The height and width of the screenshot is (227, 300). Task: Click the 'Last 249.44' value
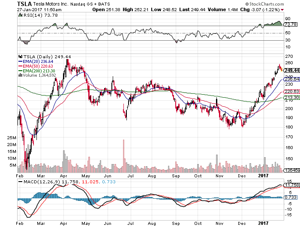[192, 9]
